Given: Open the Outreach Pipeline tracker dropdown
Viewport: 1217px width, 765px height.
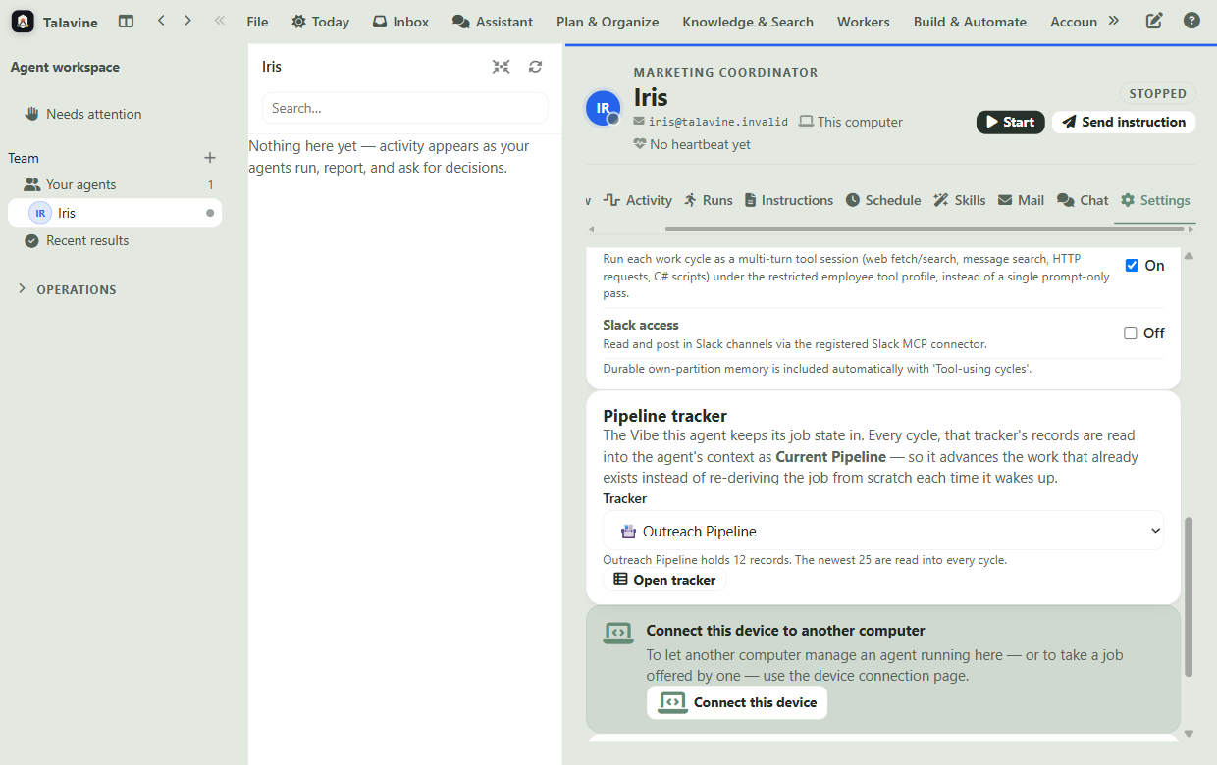Looking at the screenshot, I should [883, 531].
